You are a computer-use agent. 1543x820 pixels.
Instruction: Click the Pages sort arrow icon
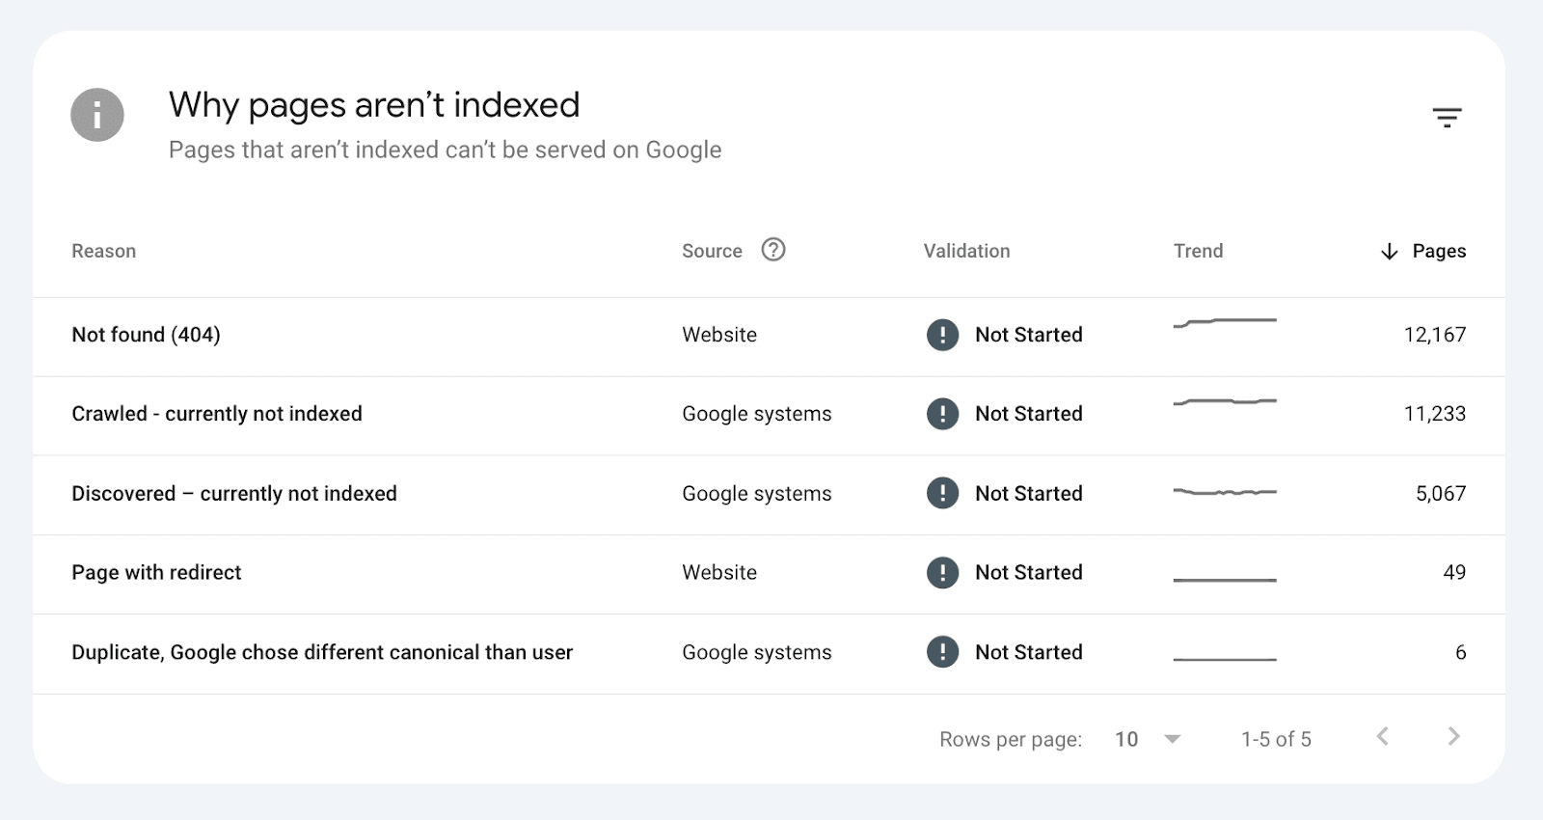click(x=1389, y=252)
